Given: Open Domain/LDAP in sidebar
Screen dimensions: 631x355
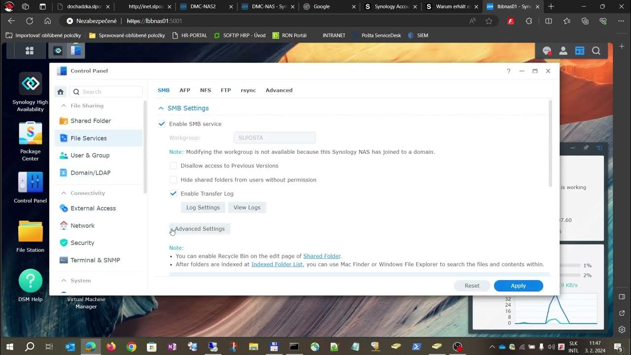Looking at the screenshot, I should (x=98, y=173).
